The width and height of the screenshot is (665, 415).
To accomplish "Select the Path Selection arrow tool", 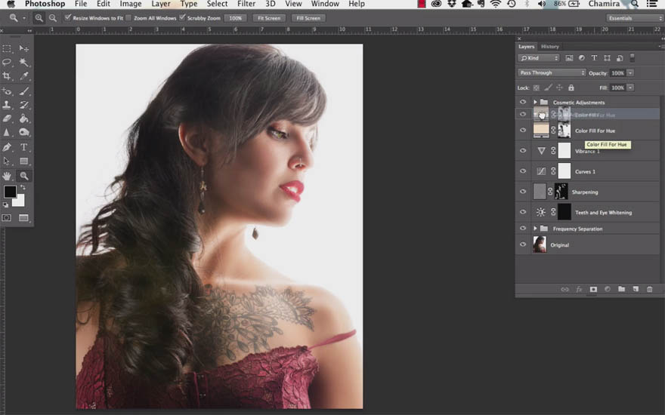I will click(x=7, y=161).
